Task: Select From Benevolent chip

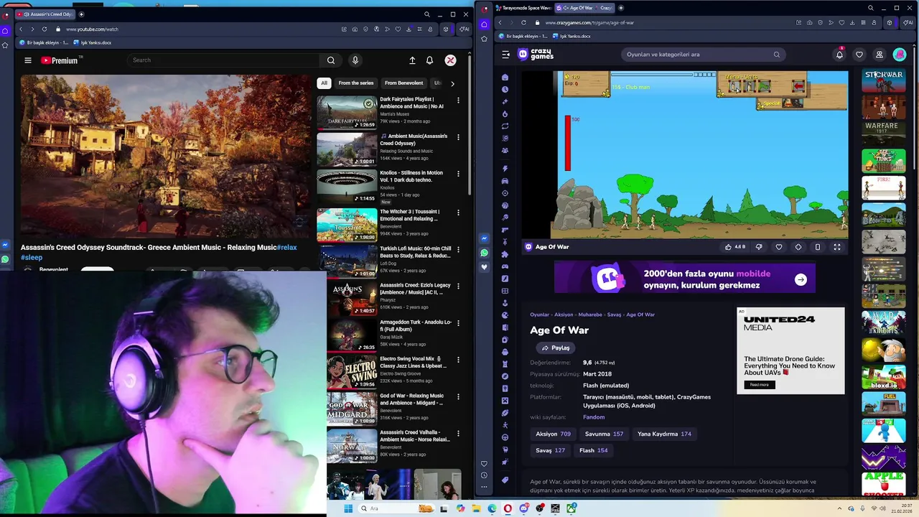Action: tap(403, 83)
